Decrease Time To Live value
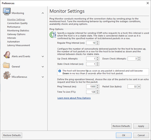The height and width of the screenshot is (140, 151). coord(98,93)
